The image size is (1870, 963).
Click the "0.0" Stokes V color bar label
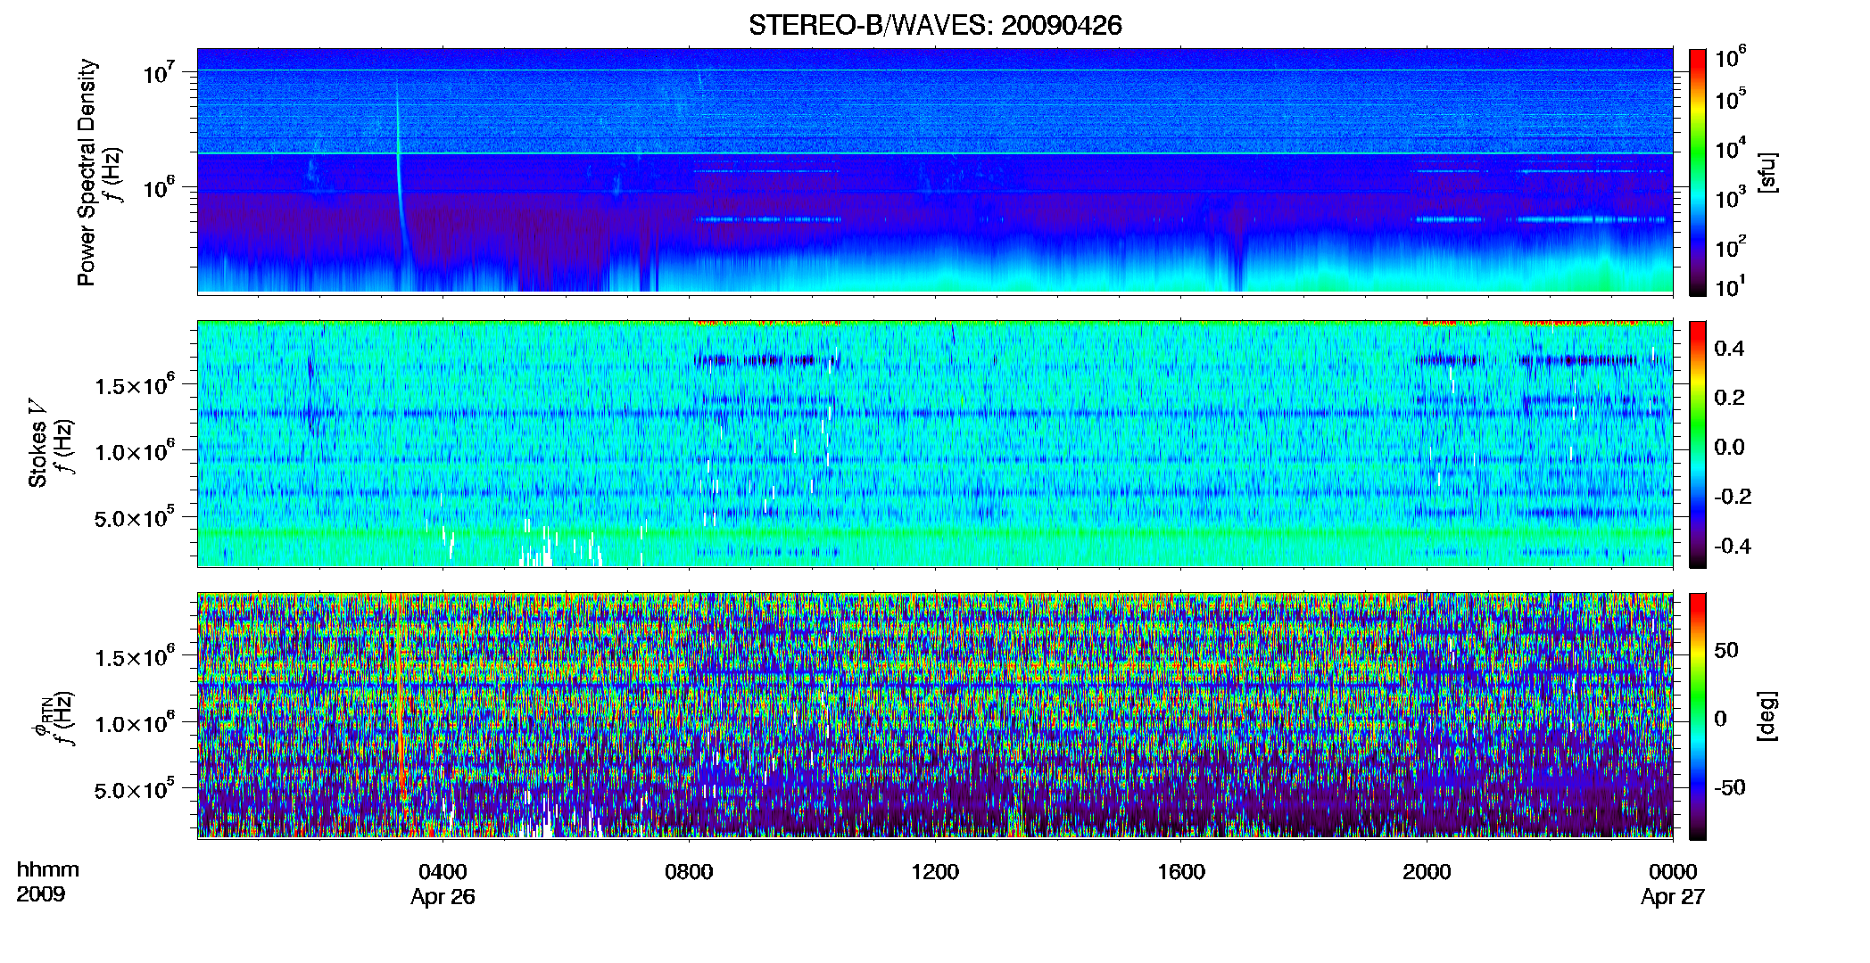[1729, 448]
